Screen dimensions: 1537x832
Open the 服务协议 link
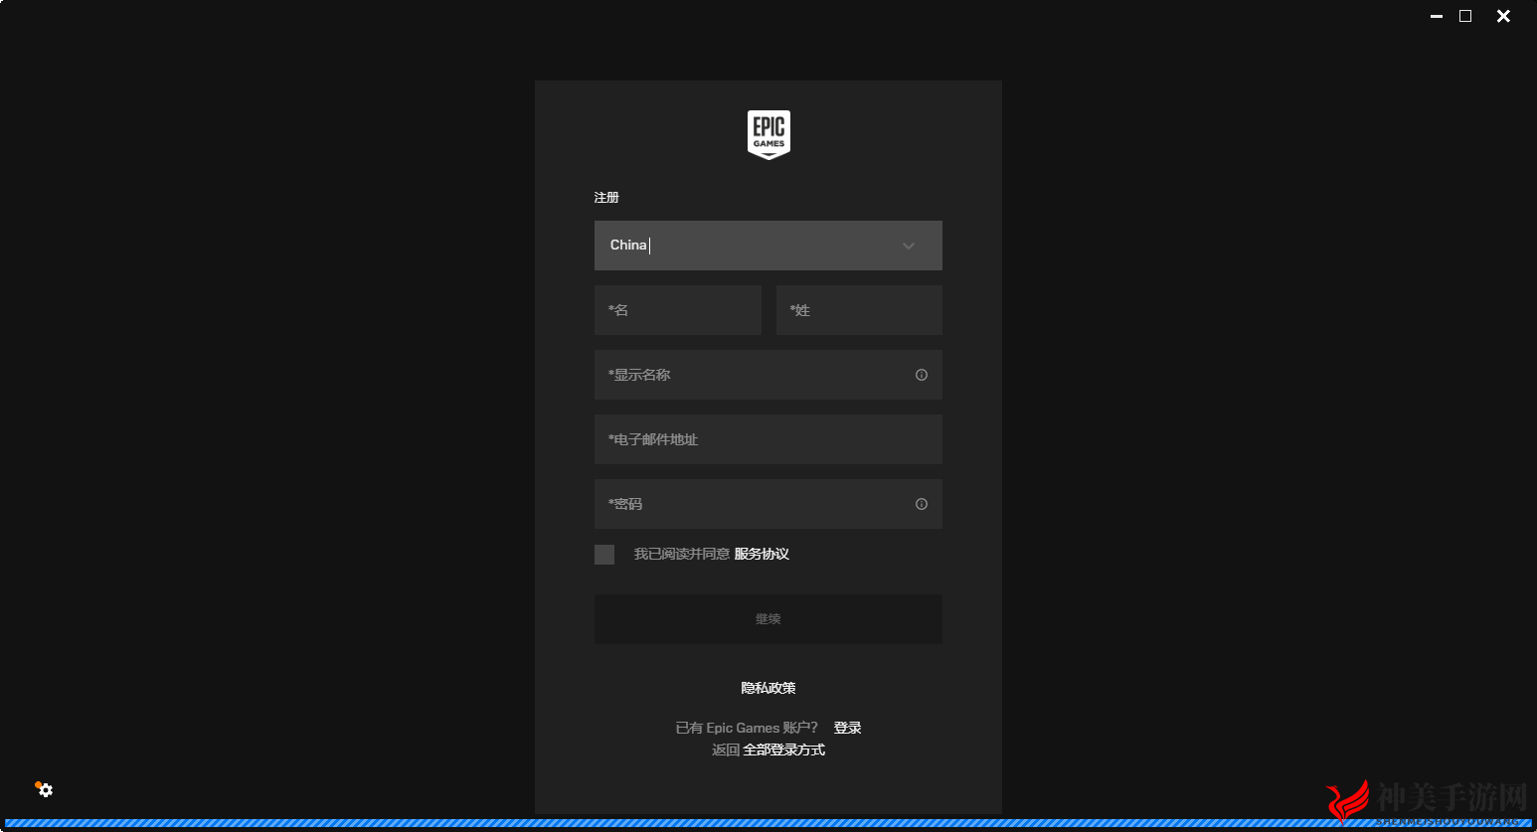[x=762, y=554]
